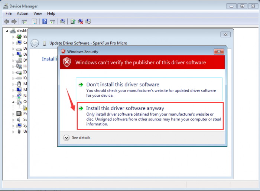Expand the Sound controllers category arrow
Image resolution: width=260 pixels, height=191 pixels.
click(x=13, y=120)
